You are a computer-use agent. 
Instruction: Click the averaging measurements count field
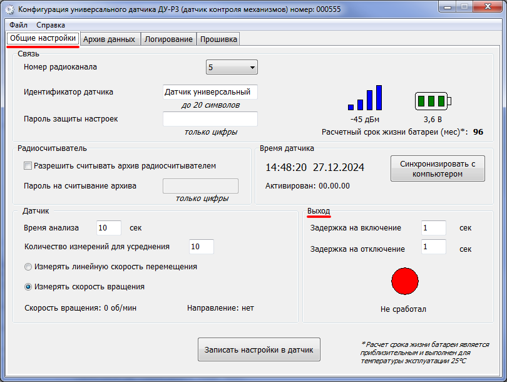[x=202, y=247]
